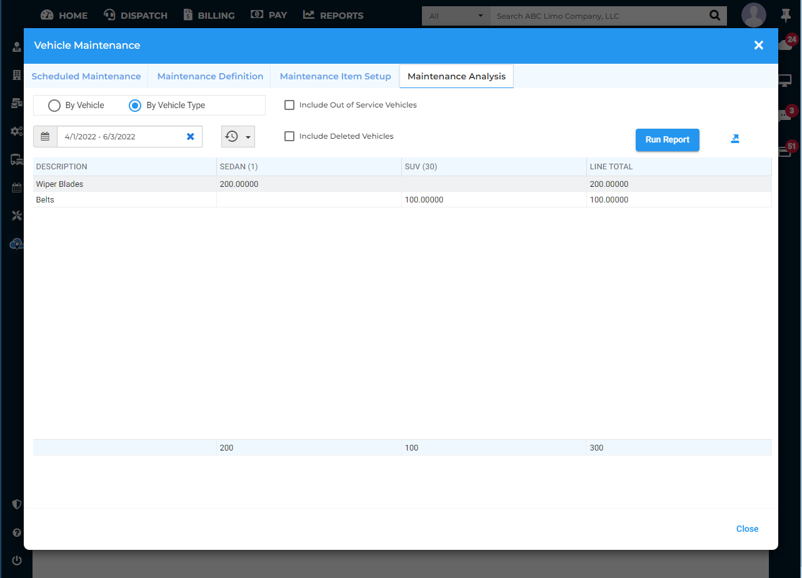Switch to Scheduled Maintenance tab
The width and height of the screenshot is (802, 578).
tap(86, 76)
